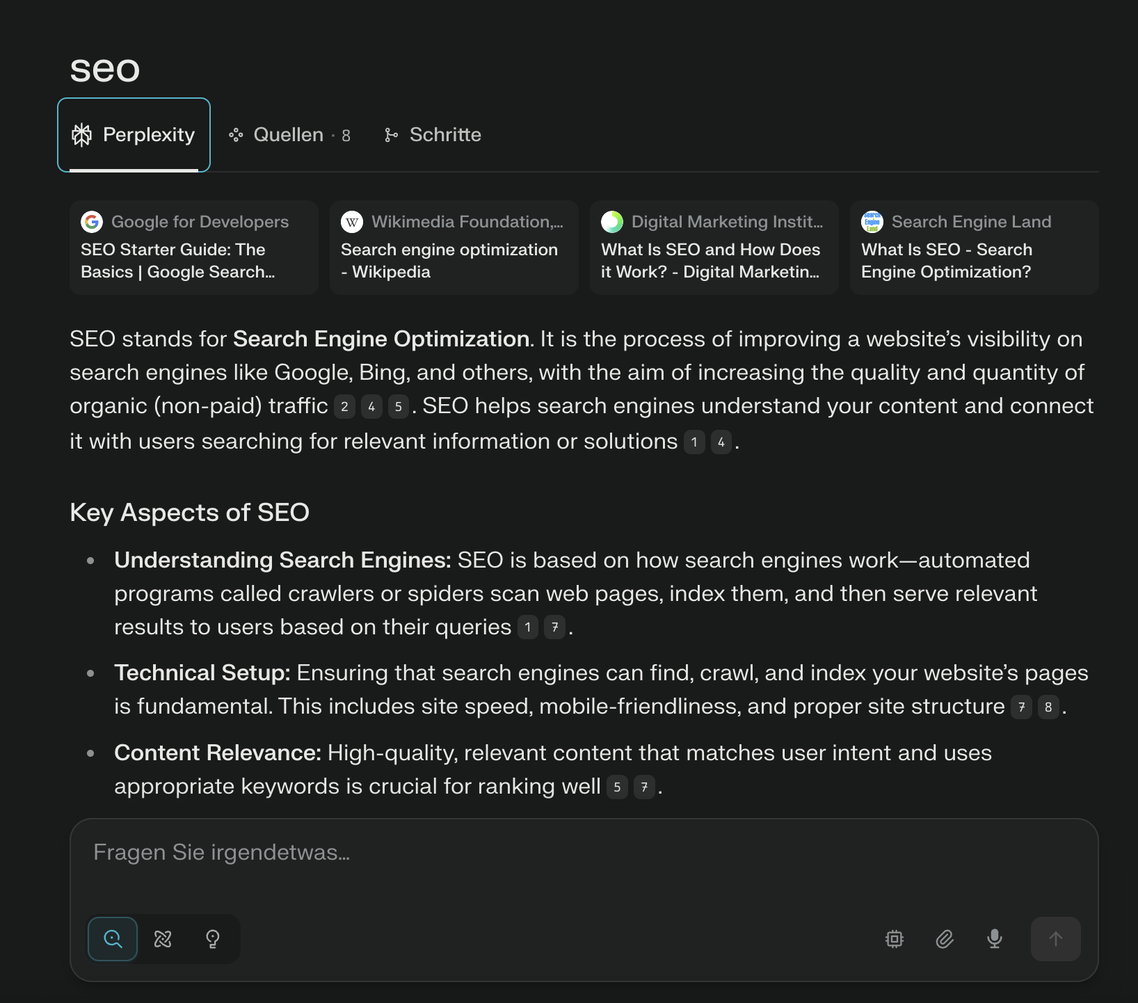1138x1003 pixels.
Task: Click the 'Technical Setup:' bullet label
Action: (202, 673)
